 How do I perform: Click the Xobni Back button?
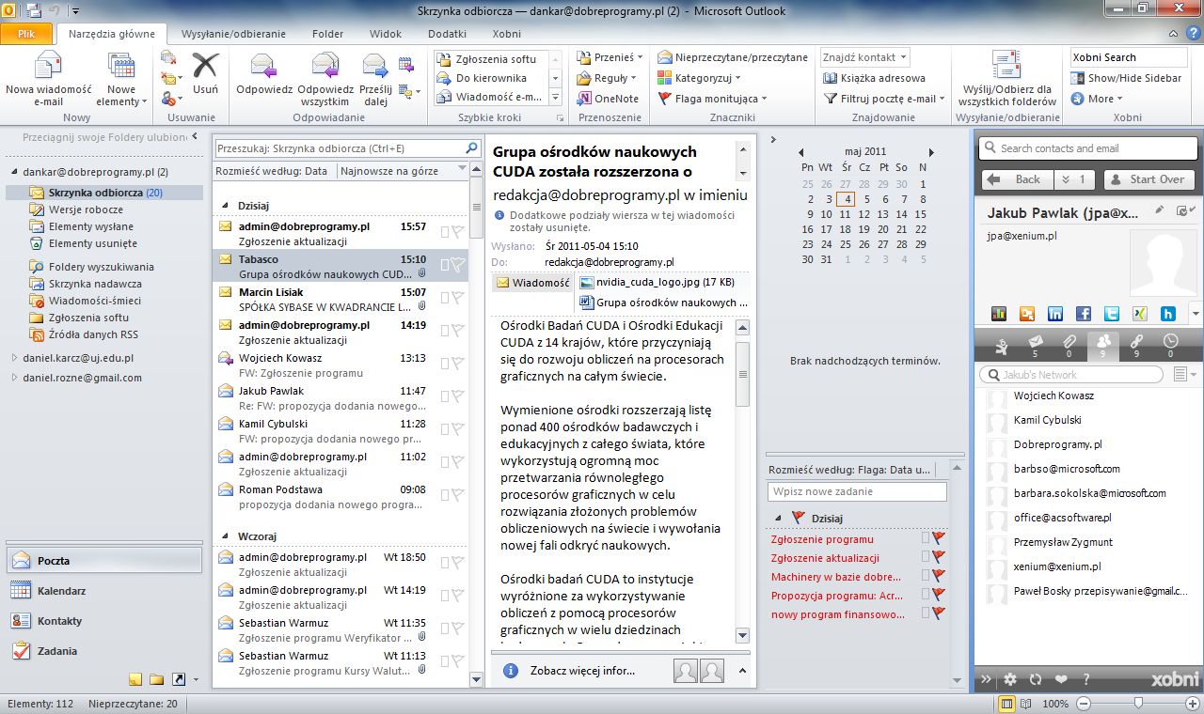click(1017, 179)
